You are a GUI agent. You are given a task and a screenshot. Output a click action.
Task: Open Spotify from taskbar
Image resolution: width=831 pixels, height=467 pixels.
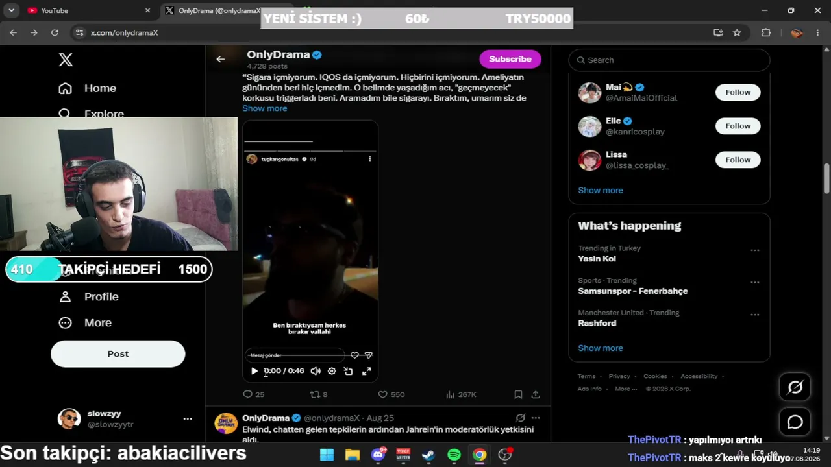coord(454,455)
